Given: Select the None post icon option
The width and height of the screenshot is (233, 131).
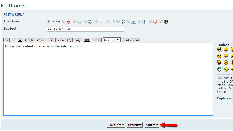Looking at the screenshot, I should (x=49, y=21).
